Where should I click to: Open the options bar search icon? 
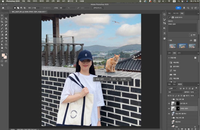coord(188,8)
